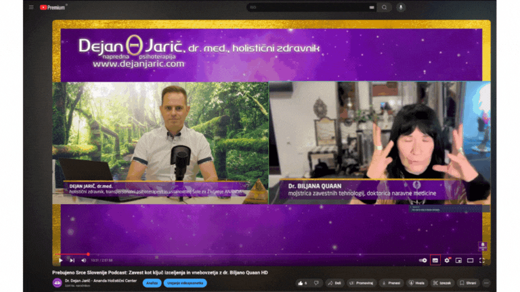Save video with the Shrani button
The height and width of the screenshot is (292, 520).
point(467,283)
